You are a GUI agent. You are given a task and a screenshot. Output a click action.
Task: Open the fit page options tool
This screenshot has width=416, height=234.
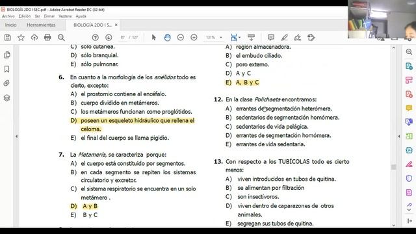[235, 38]
